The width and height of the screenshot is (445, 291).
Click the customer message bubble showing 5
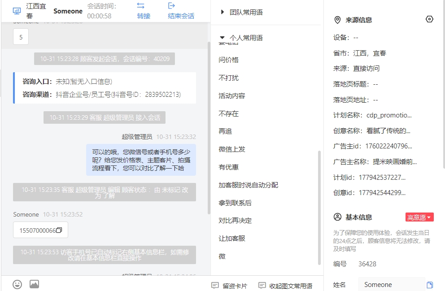(x=21, y=37)
